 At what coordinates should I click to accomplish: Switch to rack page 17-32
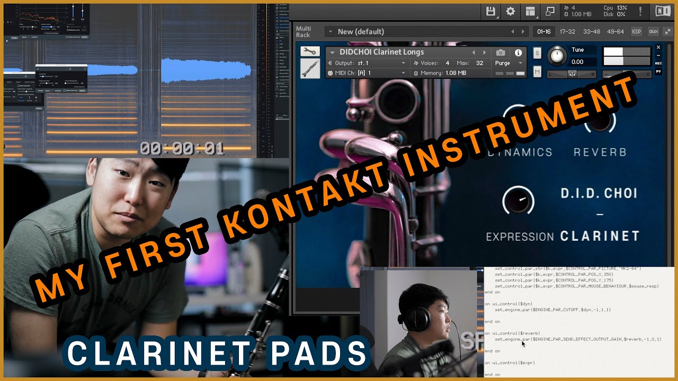(567, 32)
